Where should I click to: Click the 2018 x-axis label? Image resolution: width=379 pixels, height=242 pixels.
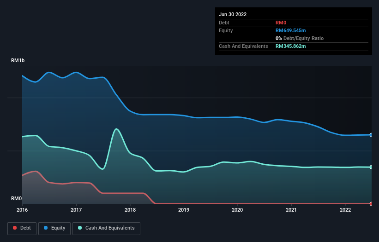coord(130,210)
